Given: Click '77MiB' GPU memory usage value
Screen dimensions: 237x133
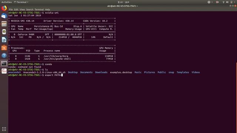Looking at the screenshot, I should 110,59.
